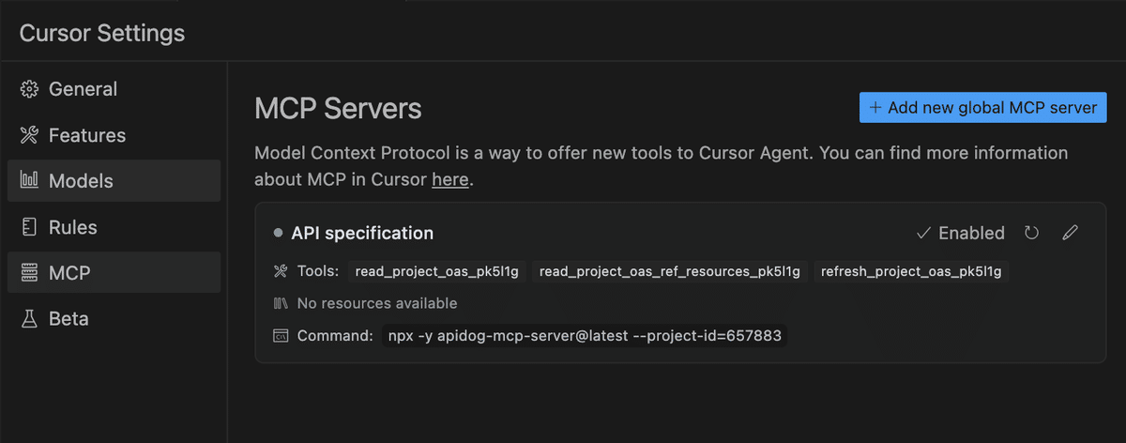The height and width of the screenshot is (443, 1126).
Task: Click the Models bar chart icon
Action: click(x=29, y=181)
